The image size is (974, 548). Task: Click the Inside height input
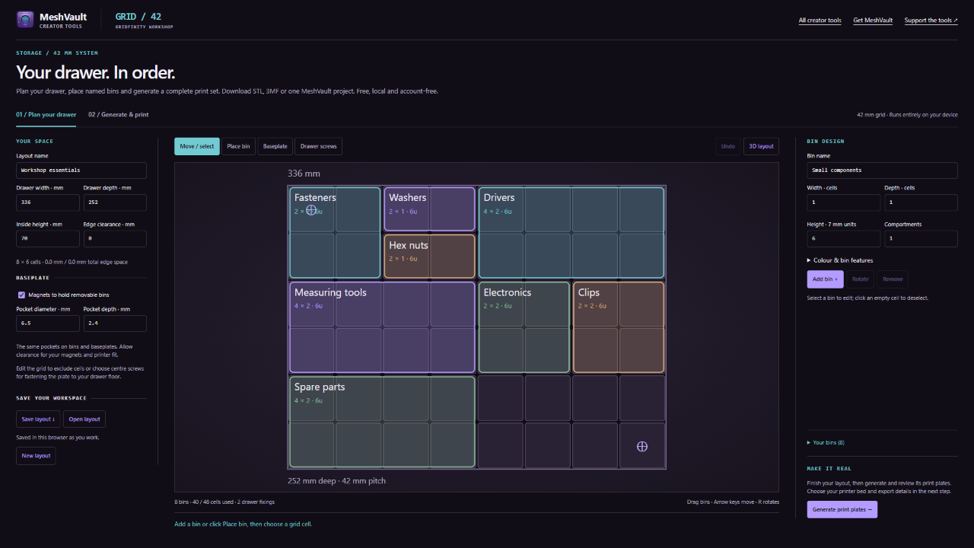click(48, 239)
